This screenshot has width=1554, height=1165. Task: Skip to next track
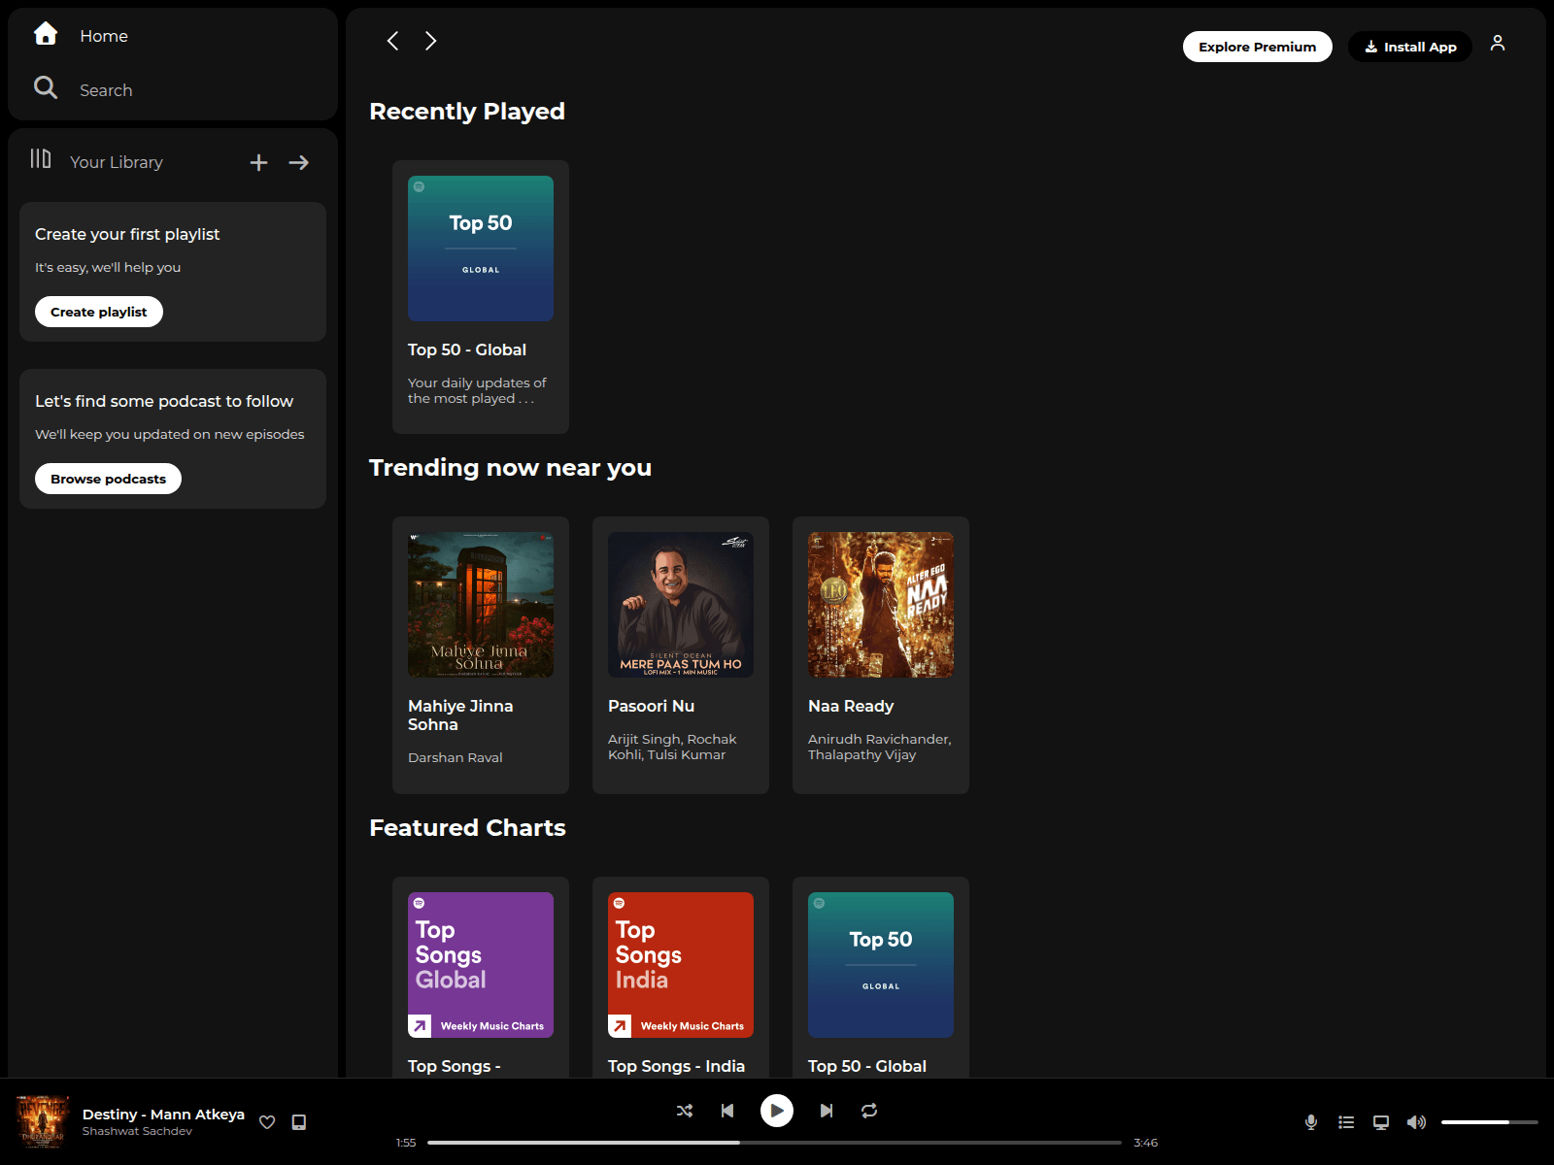tap(827, 1111)
